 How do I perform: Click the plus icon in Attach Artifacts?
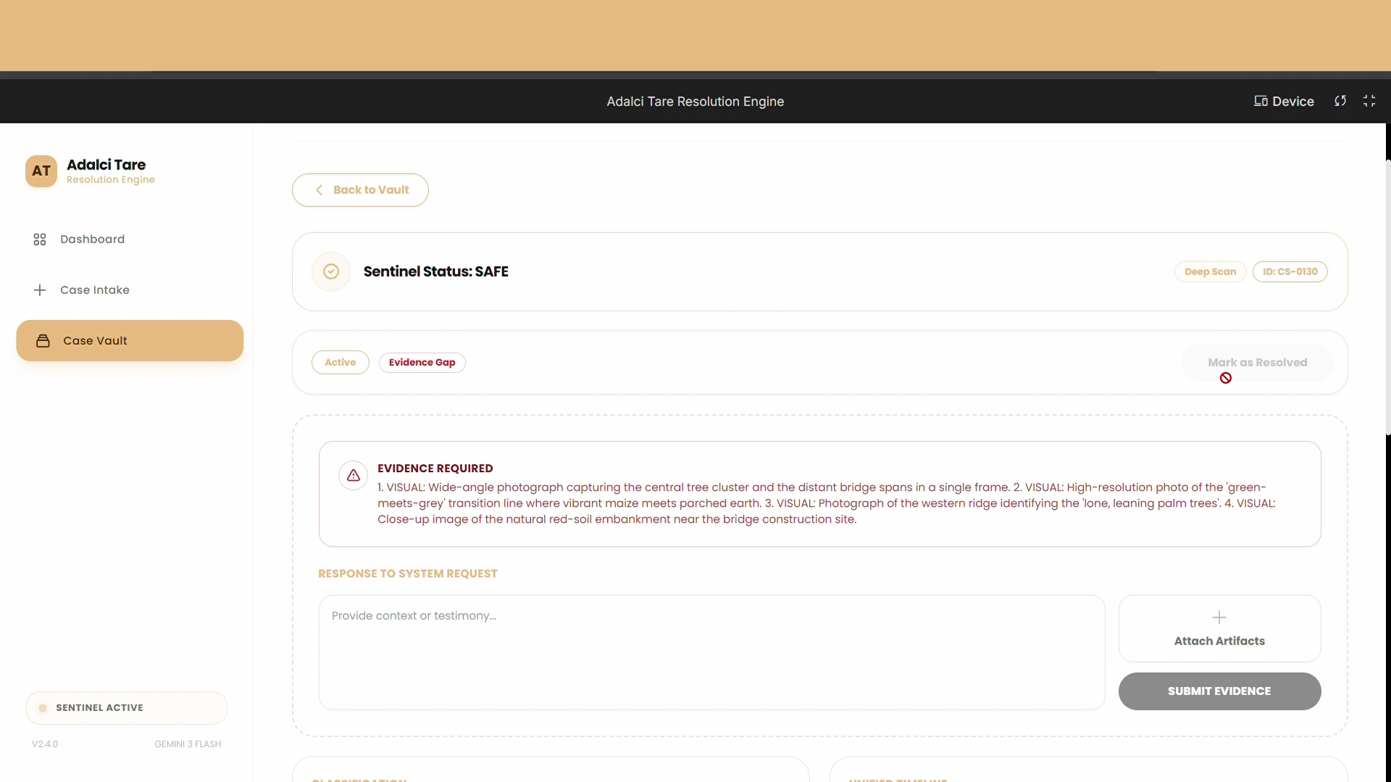[x=1219, y=618]
